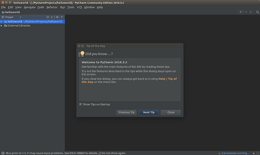Click the IBus warning message in status bar
This screenshot has width=260, height=155.
[x=66, y=153]
